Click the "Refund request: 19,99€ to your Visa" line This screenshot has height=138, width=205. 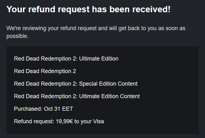(59, 121)
